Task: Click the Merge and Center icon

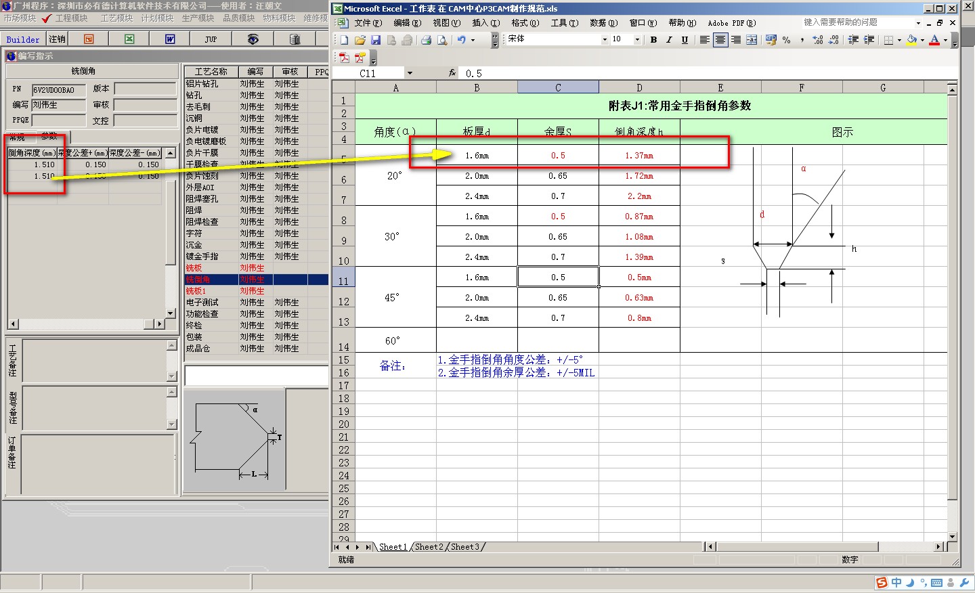Action: [x=752, y=40]
